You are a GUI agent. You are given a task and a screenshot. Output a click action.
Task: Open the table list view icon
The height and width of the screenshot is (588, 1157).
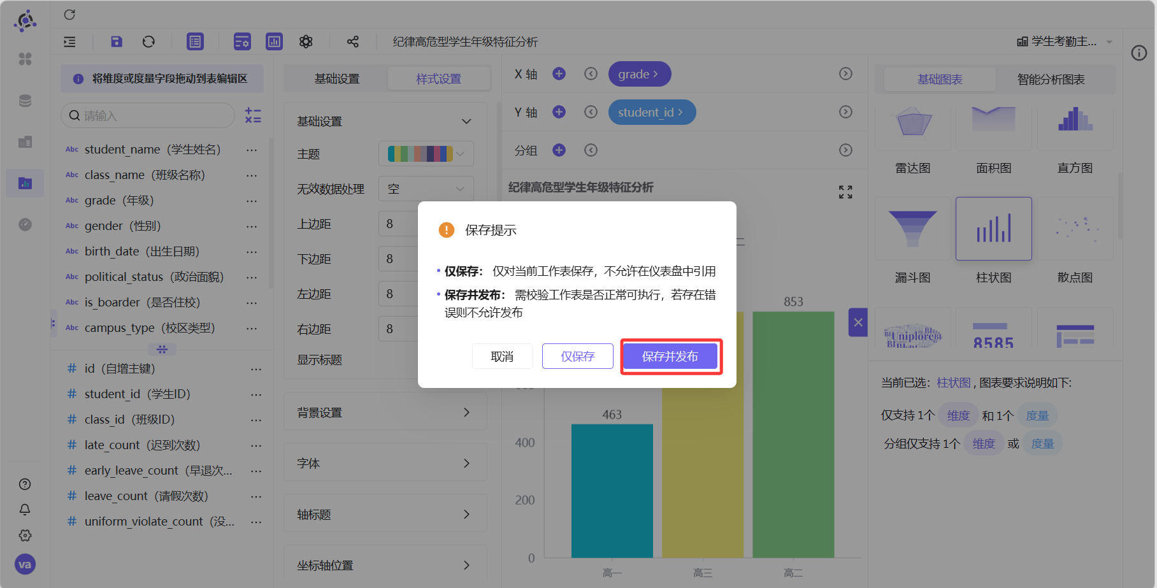click(195, 41)
